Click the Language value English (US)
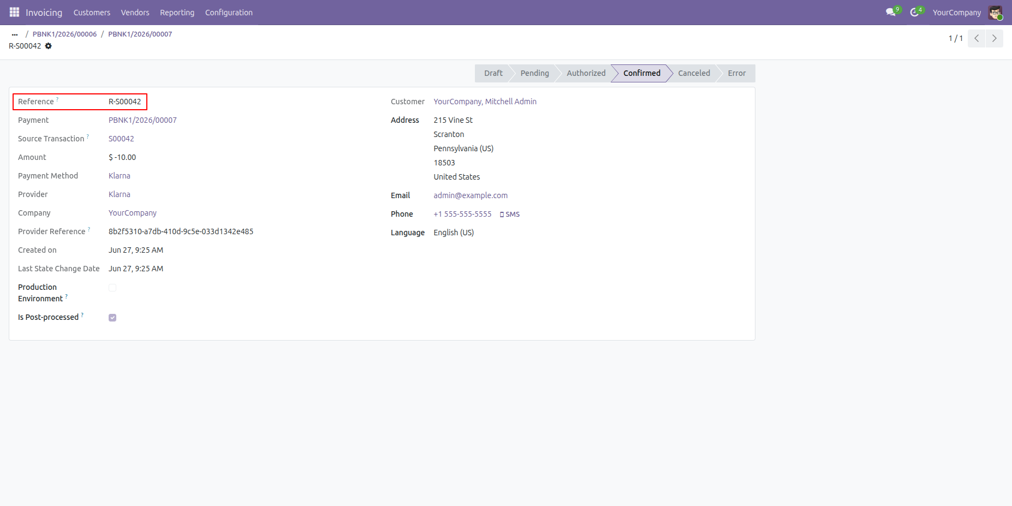The width and height of the screenshot is (1012, 506). (x=454, y=233)
